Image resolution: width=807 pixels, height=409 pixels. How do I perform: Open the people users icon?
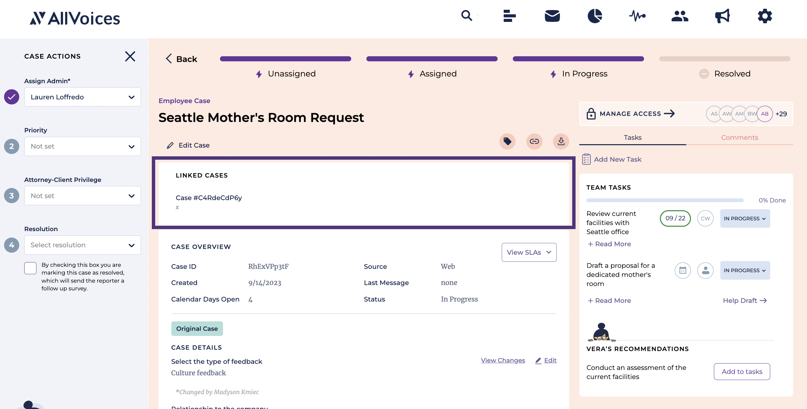680,16
